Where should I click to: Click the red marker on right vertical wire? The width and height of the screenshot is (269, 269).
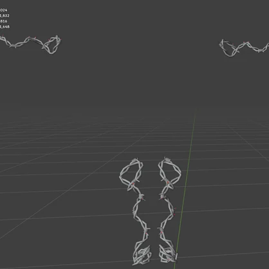pyautogui.click(x=168, y=183)
